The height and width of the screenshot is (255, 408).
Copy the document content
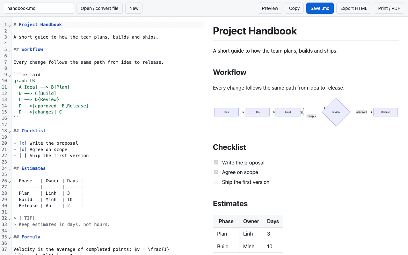294,8
